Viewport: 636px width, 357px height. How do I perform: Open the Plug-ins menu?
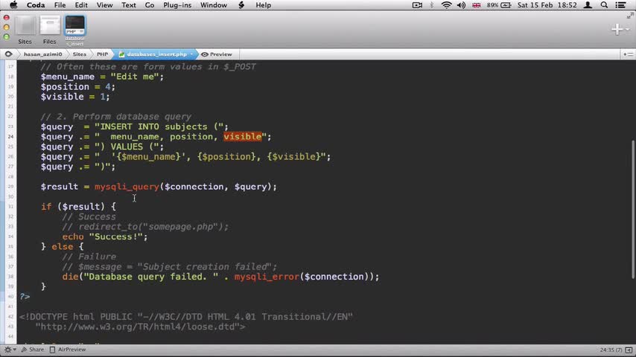click(x=177, y=5)
